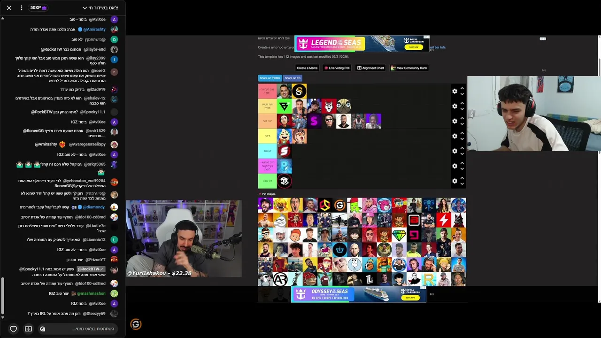601x338 pixels.
Task: Open the Super Chat dollar icon
Action: pos(28,329)
